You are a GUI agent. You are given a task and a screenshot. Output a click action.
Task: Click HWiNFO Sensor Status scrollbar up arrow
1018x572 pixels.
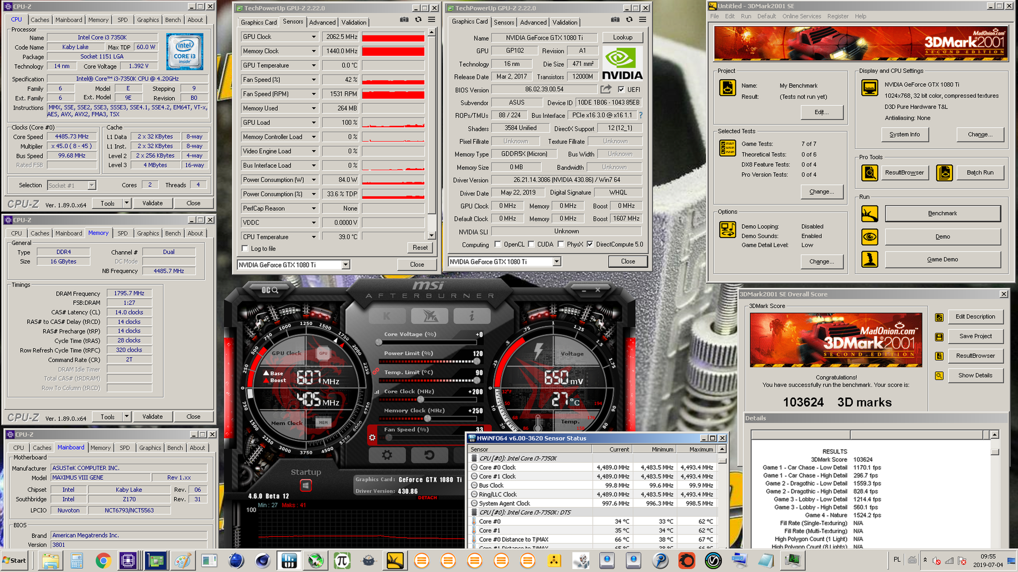[722, 449]
